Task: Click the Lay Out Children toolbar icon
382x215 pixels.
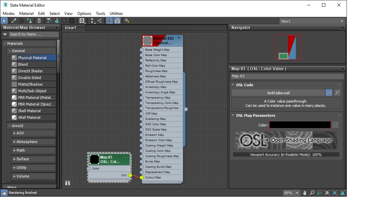Action: 99,21
